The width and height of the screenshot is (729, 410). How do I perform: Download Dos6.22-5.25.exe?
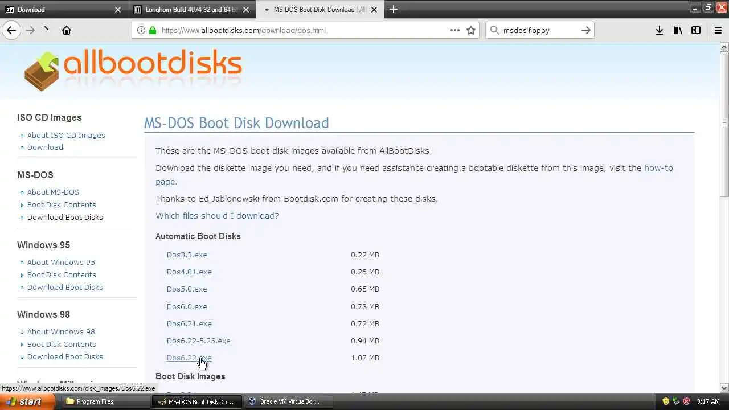(198, 341)
